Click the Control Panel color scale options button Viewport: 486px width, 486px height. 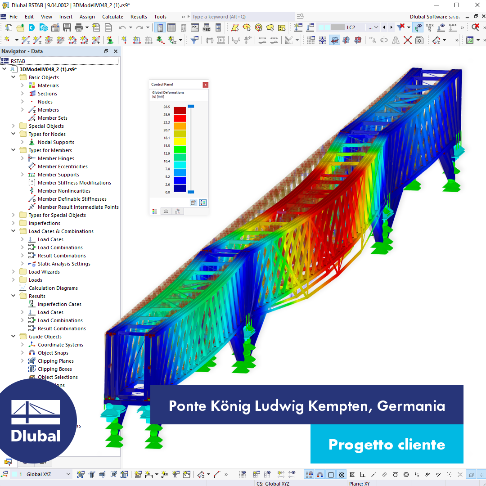(202, 202)
